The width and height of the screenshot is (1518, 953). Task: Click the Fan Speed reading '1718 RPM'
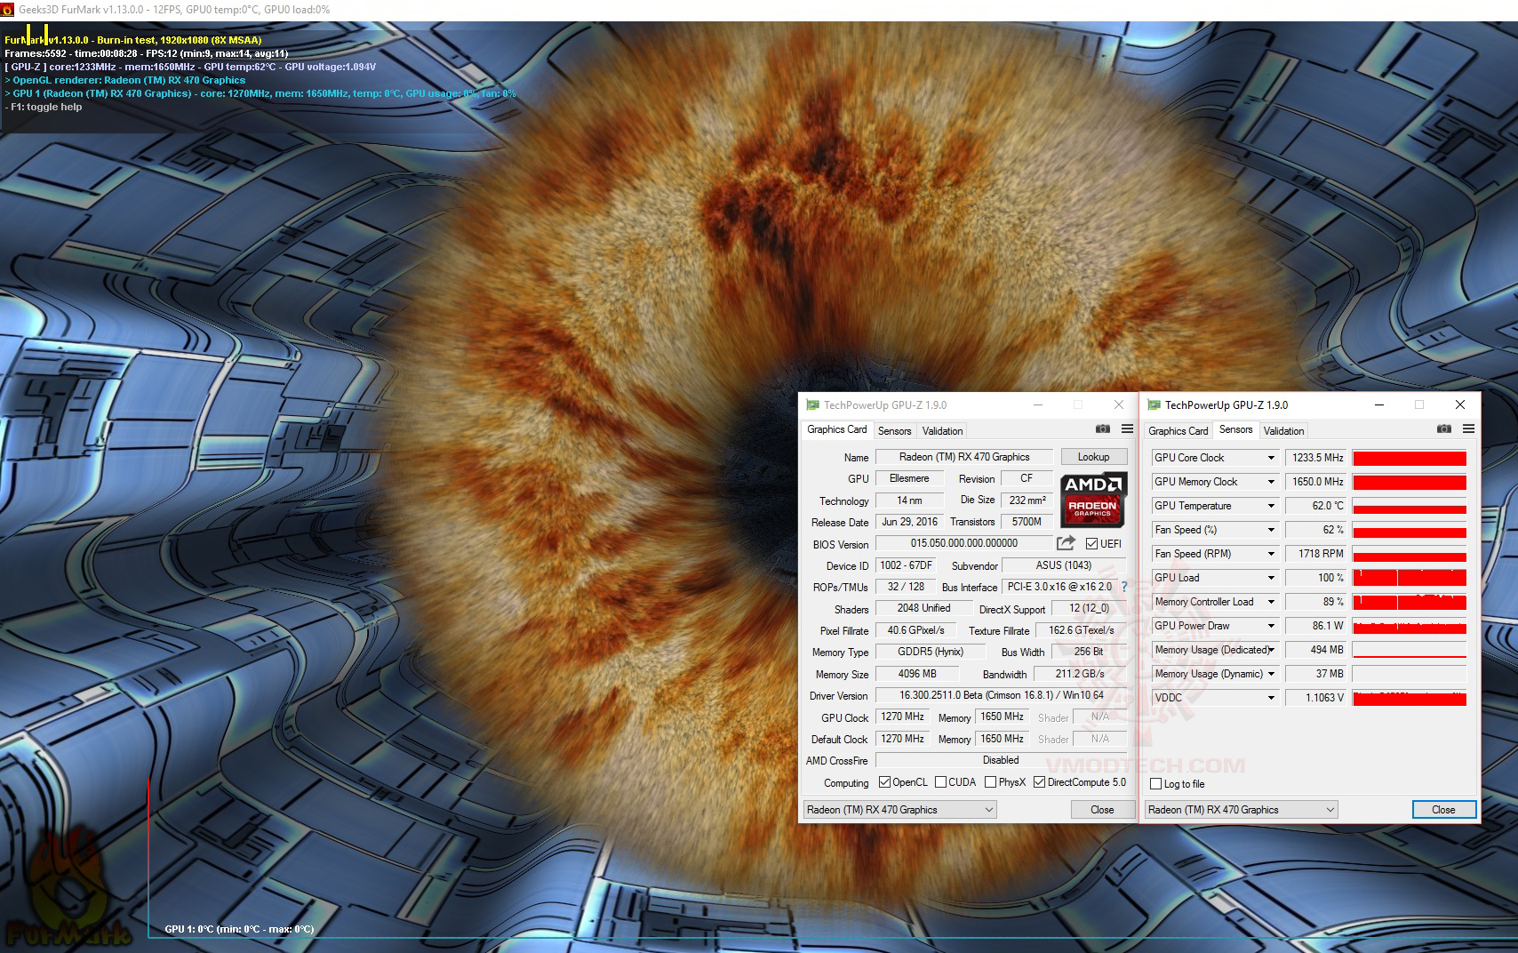click(1317, 554)
